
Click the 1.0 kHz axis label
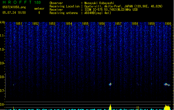point(2,50)
